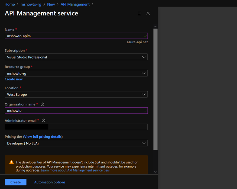Open Learn more about API Management service tiers

point(75,170)
